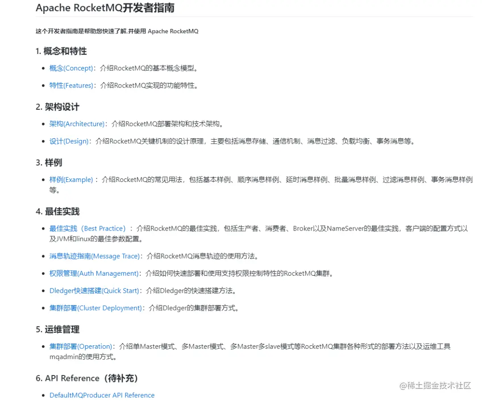Click text mqadmin的使用方式

tap(83, 357)
